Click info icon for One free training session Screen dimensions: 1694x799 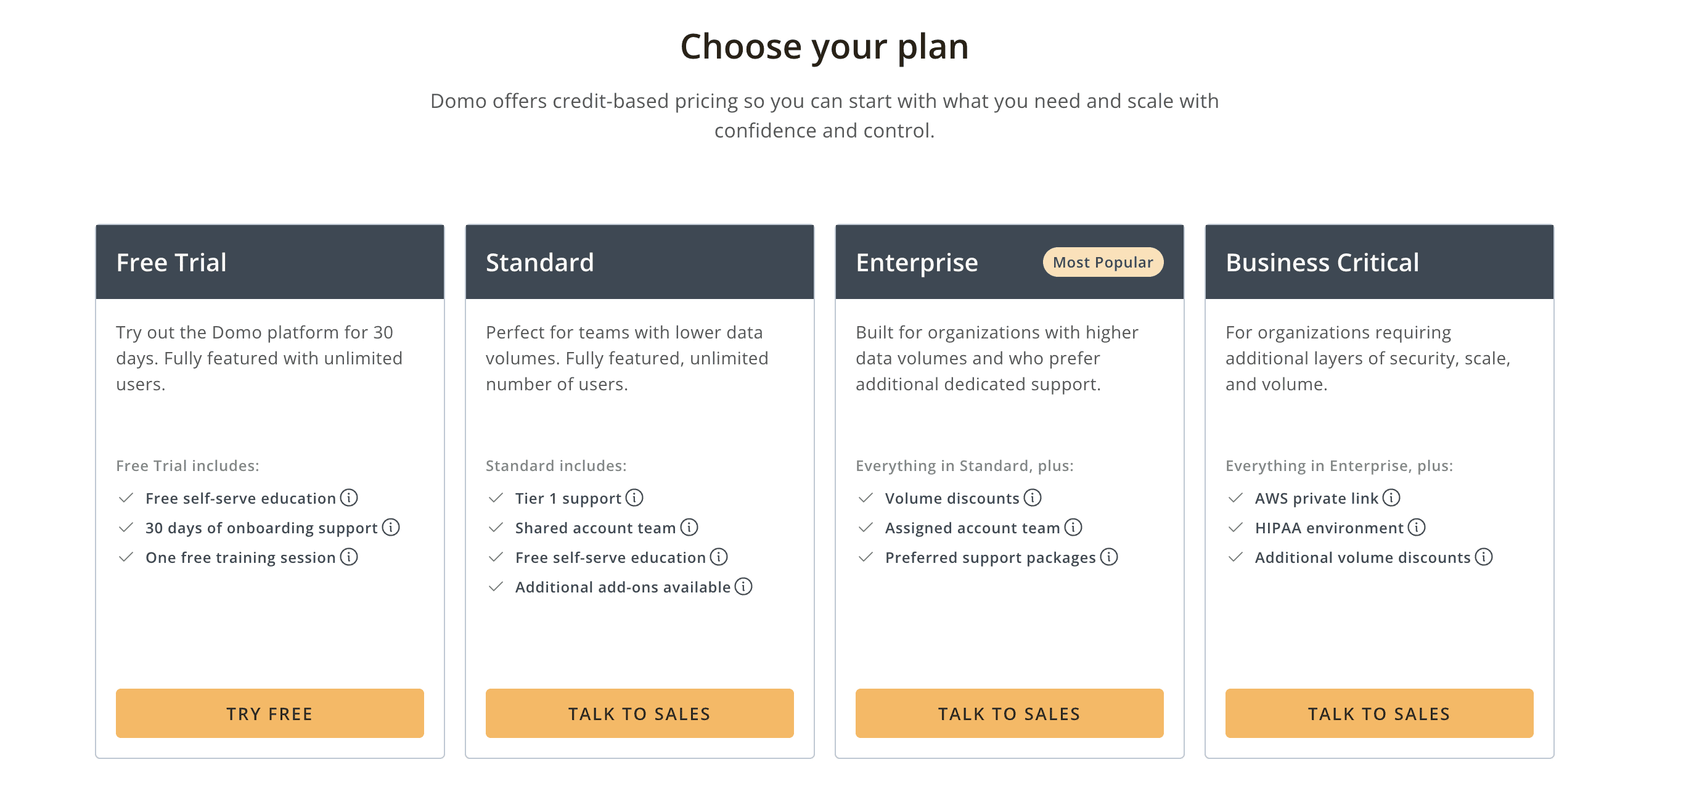pos(348,557)
